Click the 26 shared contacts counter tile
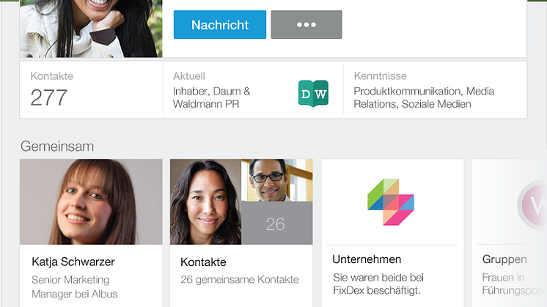Image resolution: width=547 pixels, height=307 pixels. [x=276, y=223]
